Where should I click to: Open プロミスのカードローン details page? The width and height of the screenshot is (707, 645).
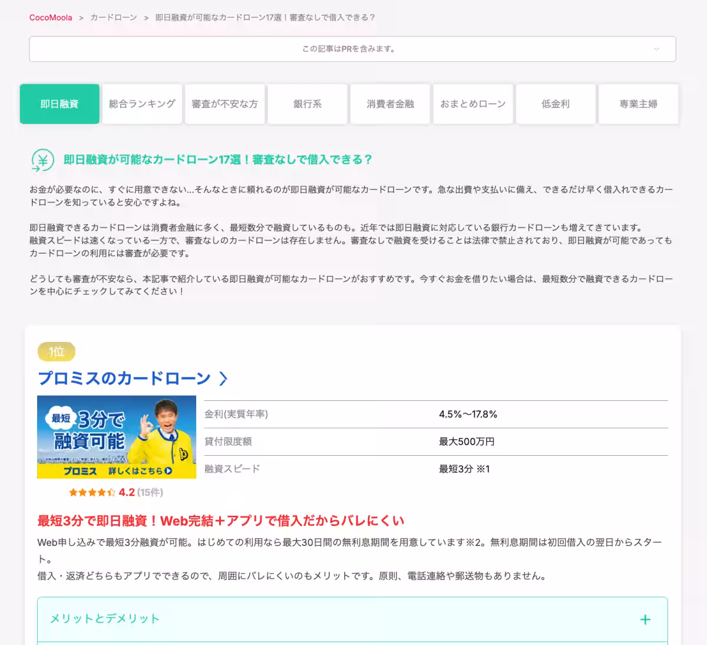(x=123, y=378)
